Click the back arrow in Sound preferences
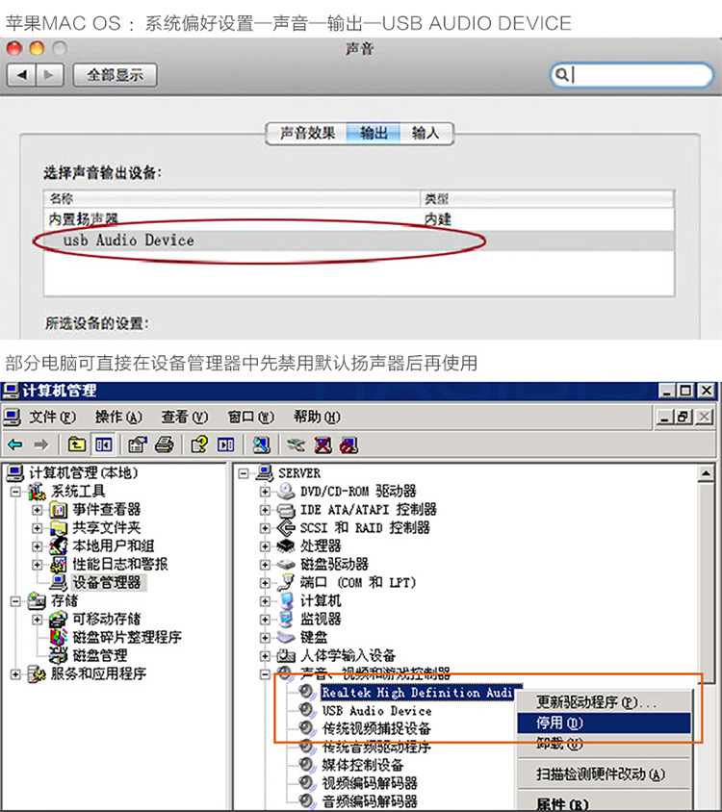 tap(21, 75)
